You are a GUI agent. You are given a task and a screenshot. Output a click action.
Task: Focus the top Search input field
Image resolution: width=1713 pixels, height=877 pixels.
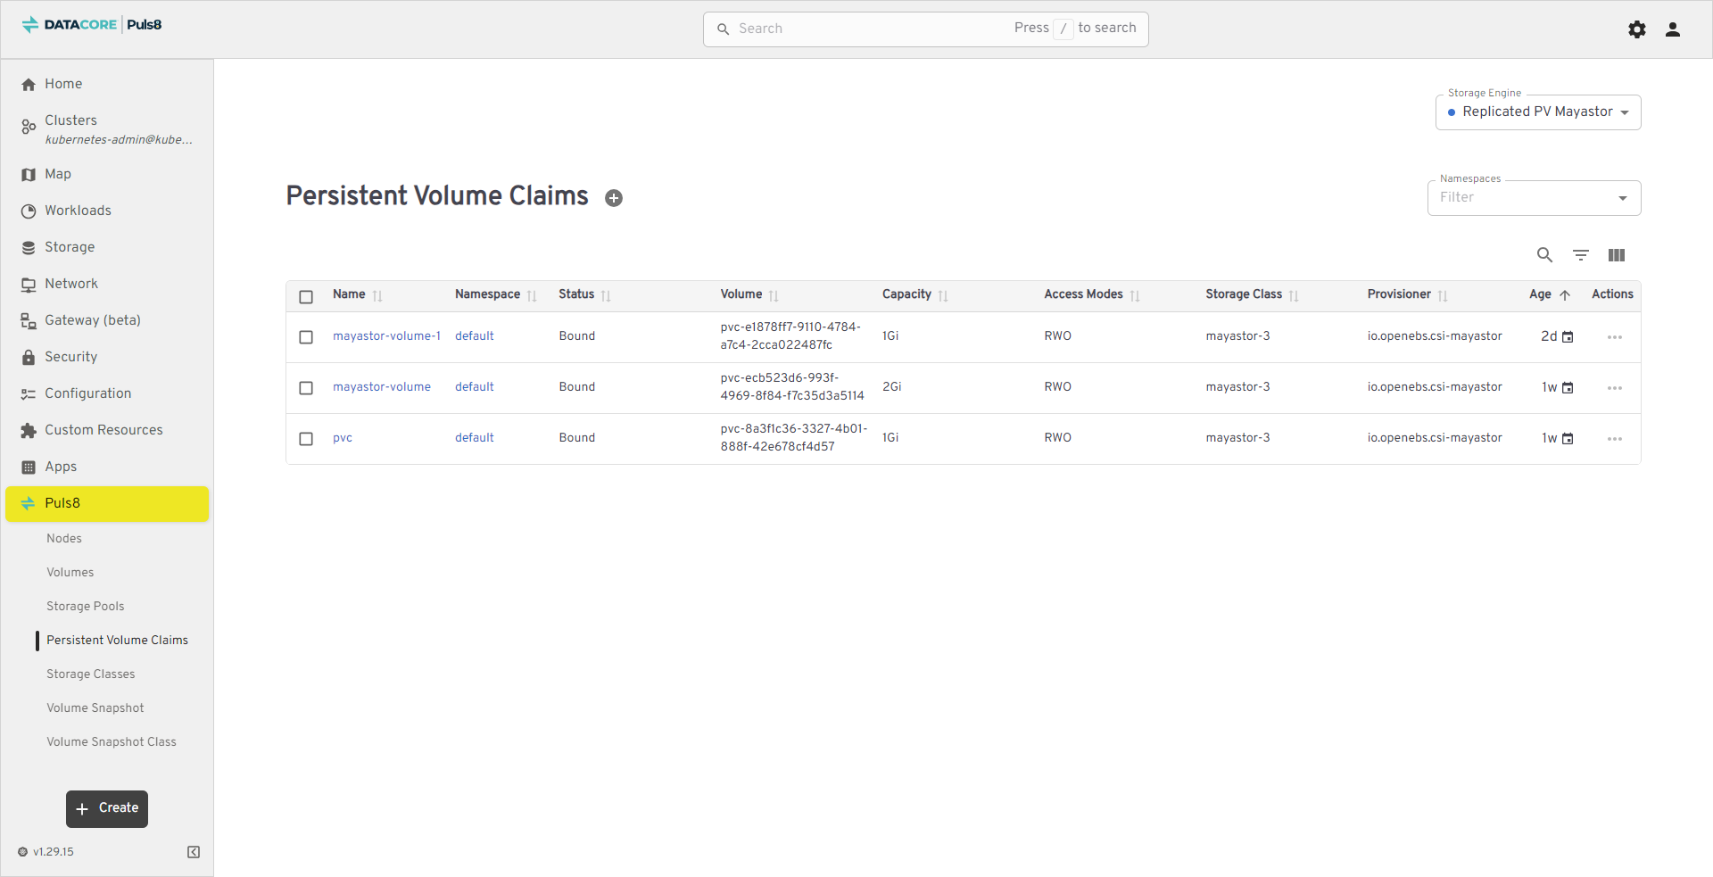pos(874,29)
